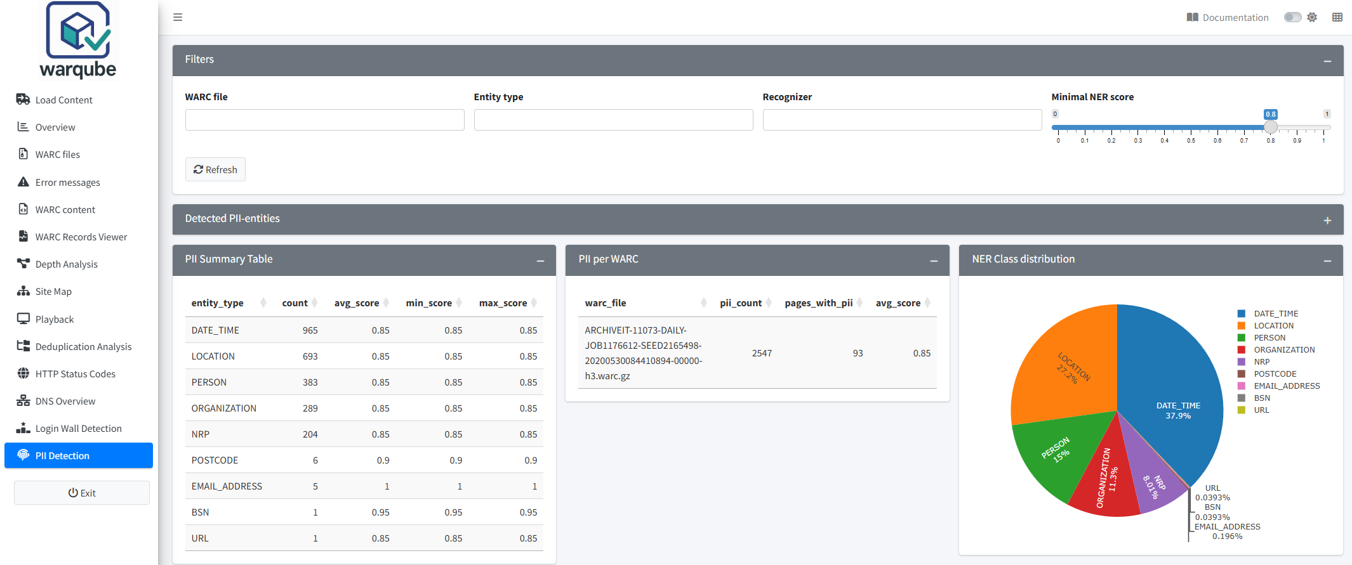
Task: Click the Playback monitor icon
Action: click(23, 318)
